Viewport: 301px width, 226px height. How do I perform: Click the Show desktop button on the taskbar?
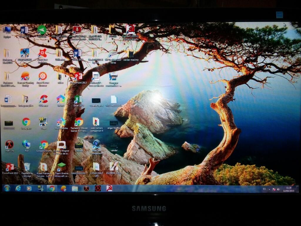tap(297, 190)
